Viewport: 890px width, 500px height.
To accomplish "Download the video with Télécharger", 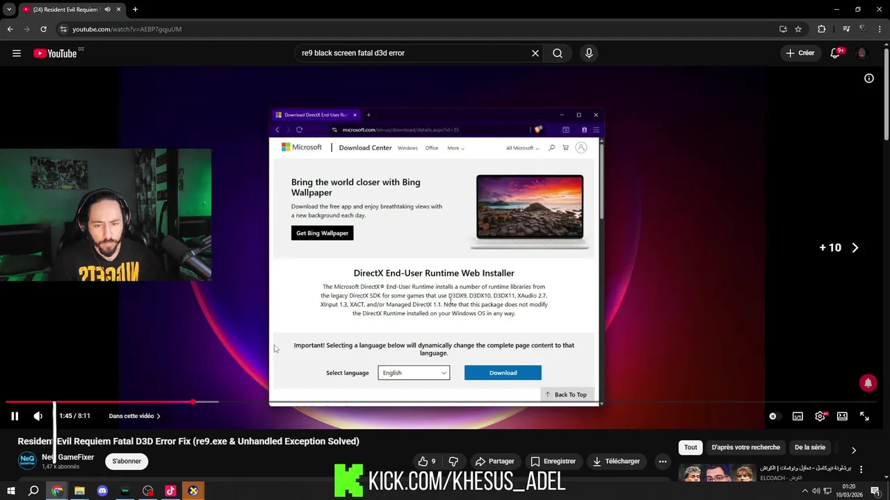I will click(x=616, y=461).
